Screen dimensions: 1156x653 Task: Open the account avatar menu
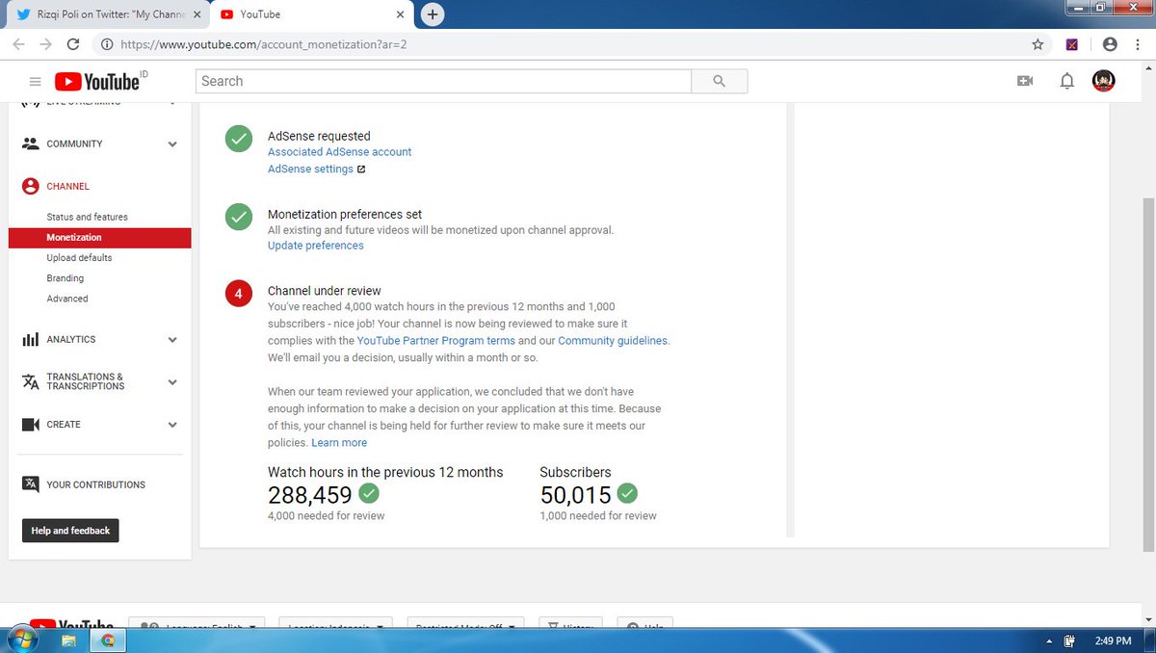[x=1104, y=82]
